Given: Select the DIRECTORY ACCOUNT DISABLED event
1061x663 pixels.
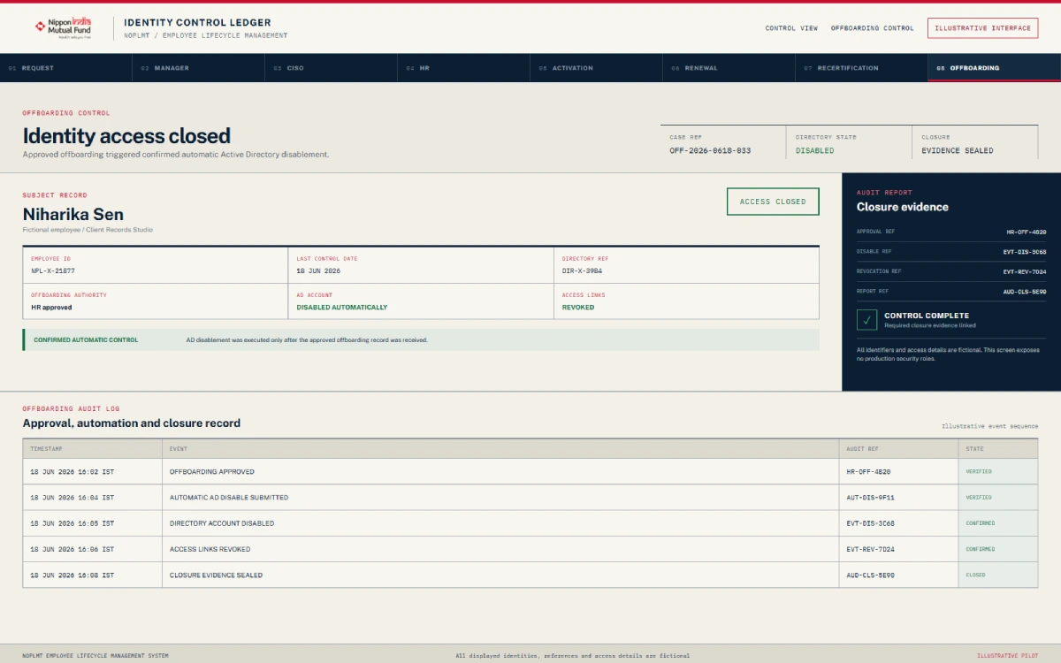Looking at the screenshot, I should tap(222, 523).
